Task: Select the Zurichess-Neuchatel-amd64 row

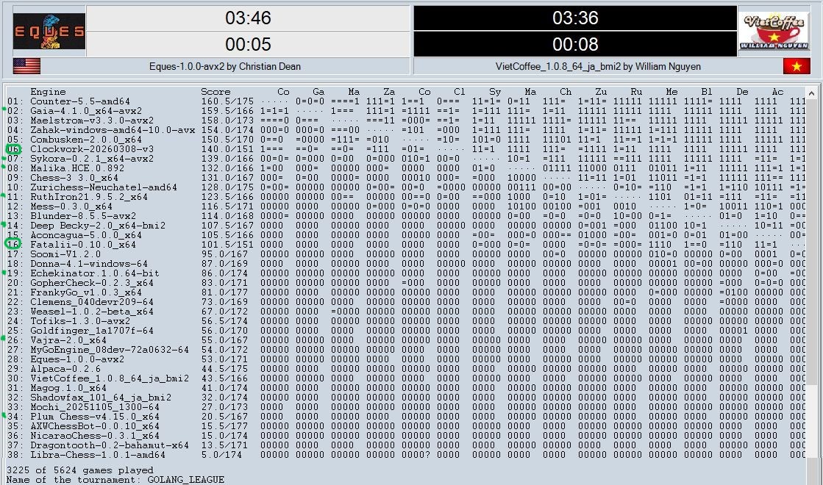Action: [x=405, y=187]
